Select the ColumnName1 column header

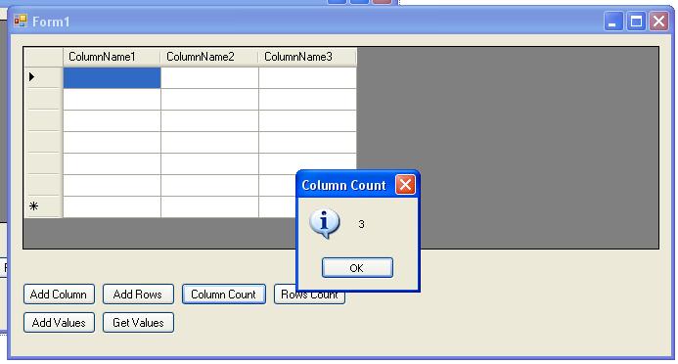tap(112, 57)
